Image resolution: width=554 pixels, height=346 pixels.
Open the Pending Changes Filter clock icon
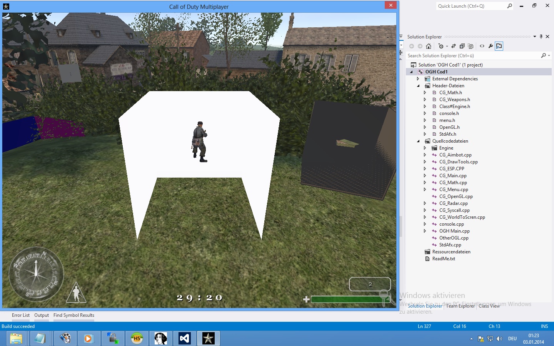[441, 46]
